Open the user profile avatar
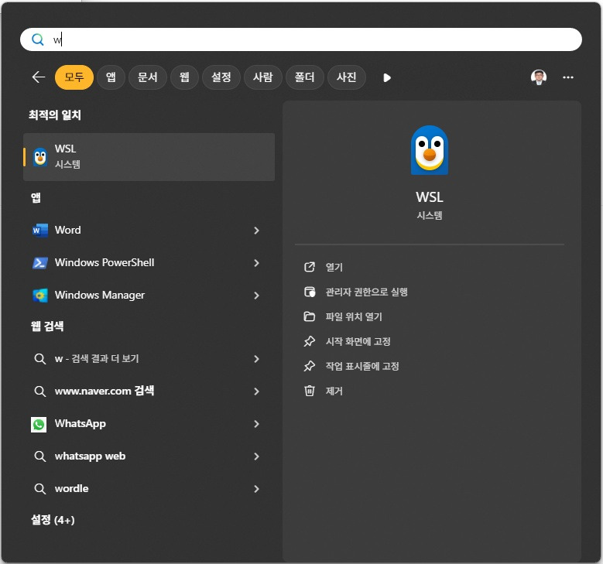Screen dimensions: 603x564 click(x=539, y=77)
